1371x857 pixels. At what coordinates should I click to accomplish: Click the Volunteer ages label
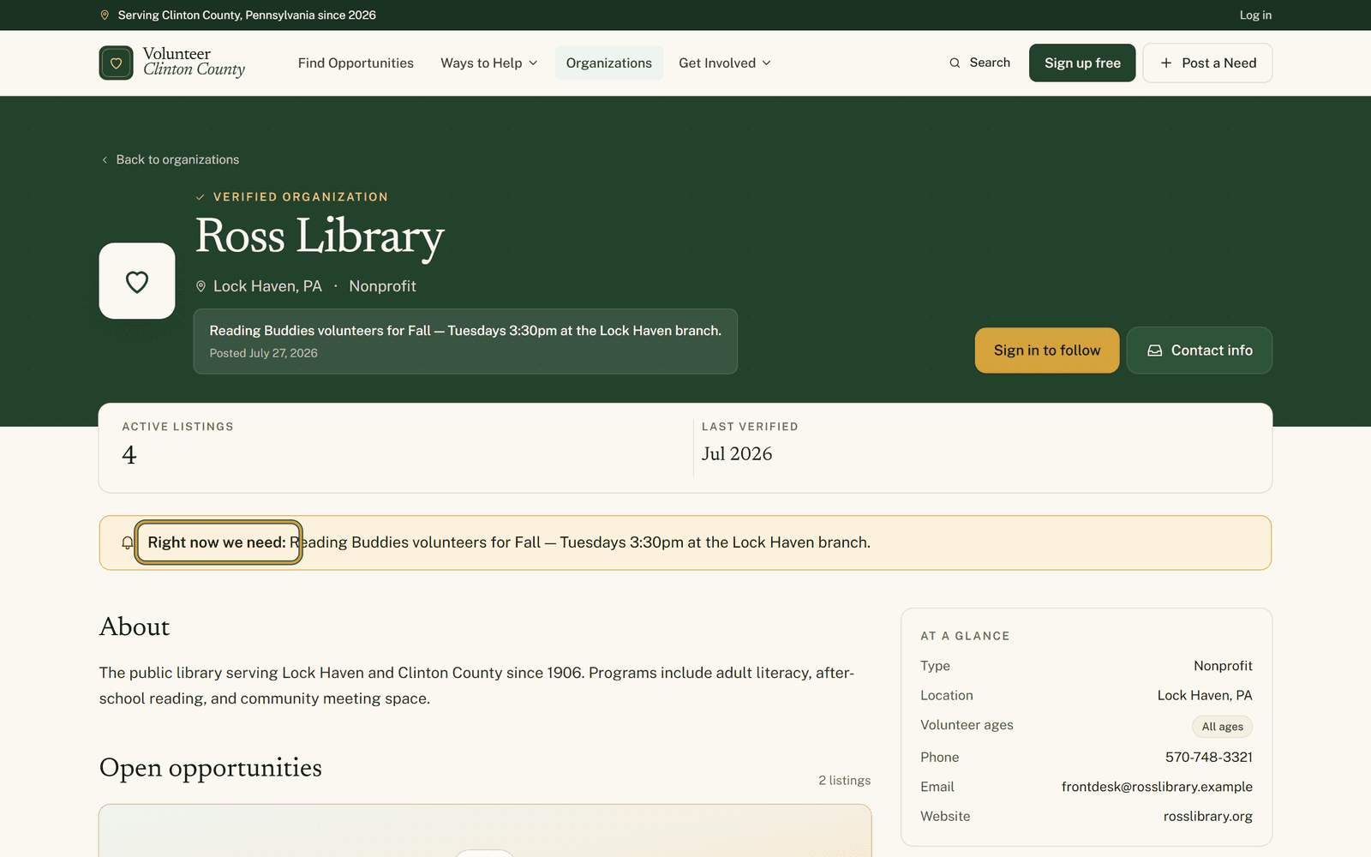pos(967,725)
